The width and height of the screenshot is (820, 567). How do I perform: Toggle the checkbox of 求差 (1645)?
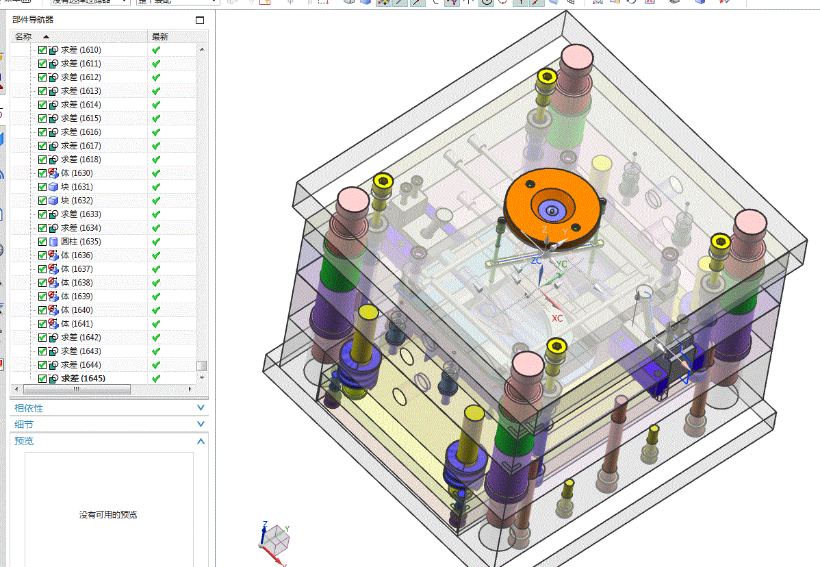coord(42,379)
